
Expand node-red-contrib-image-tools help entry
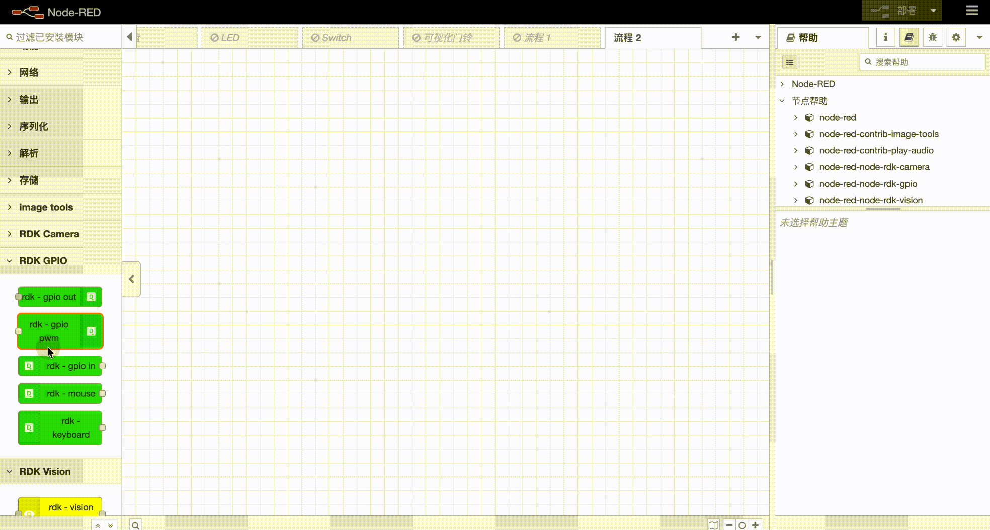(796, 134)
